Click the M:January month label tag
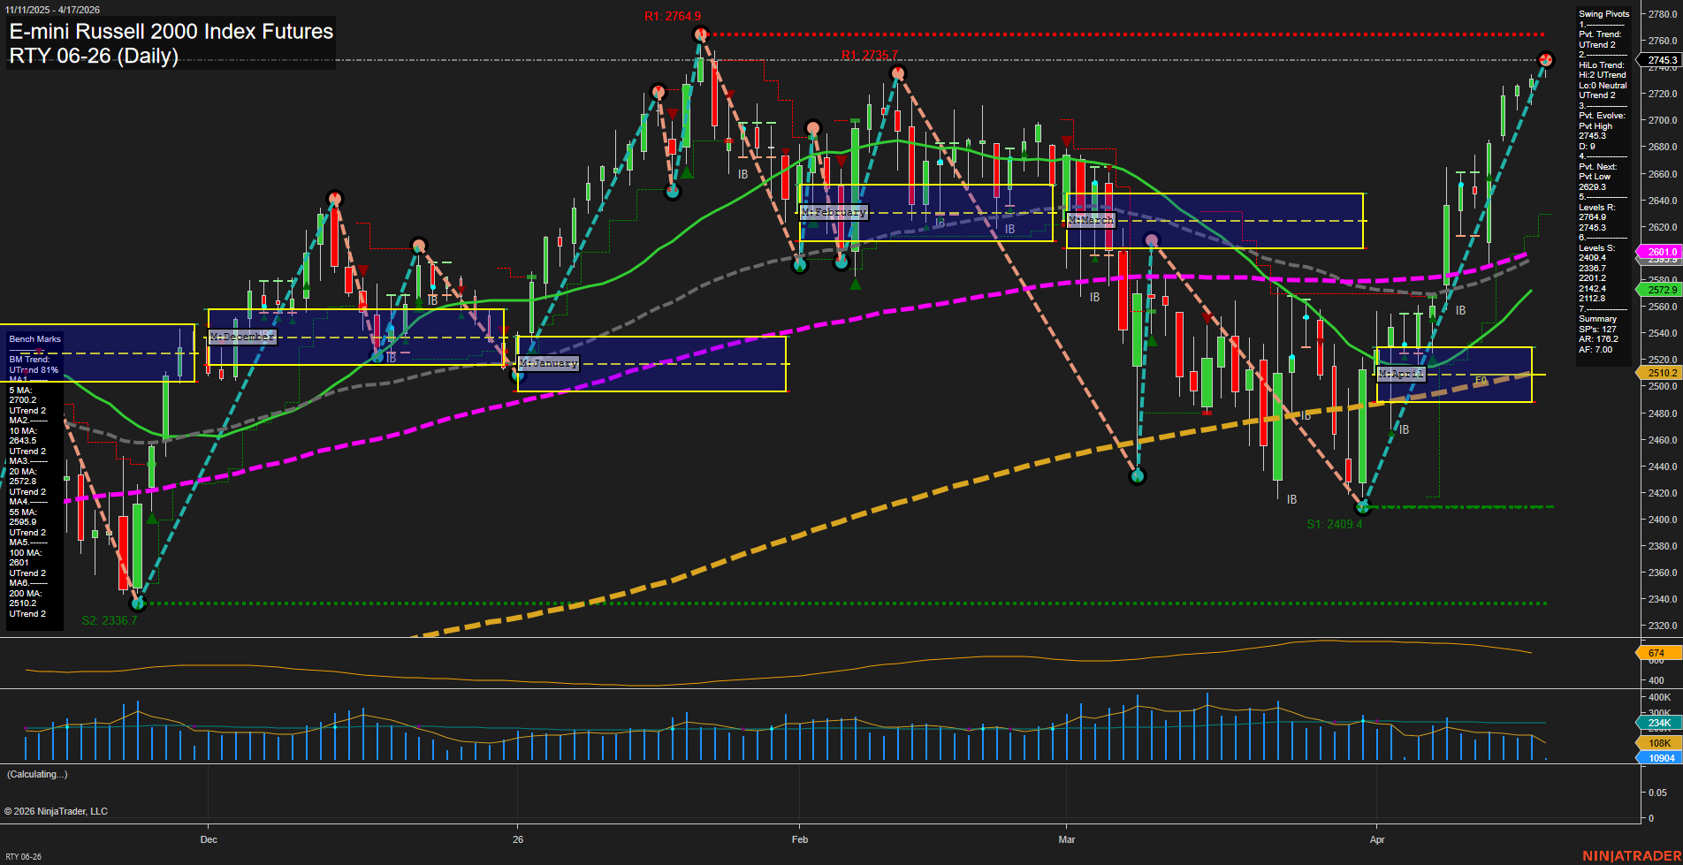1683x865 pixels. [x=548, y=363]
